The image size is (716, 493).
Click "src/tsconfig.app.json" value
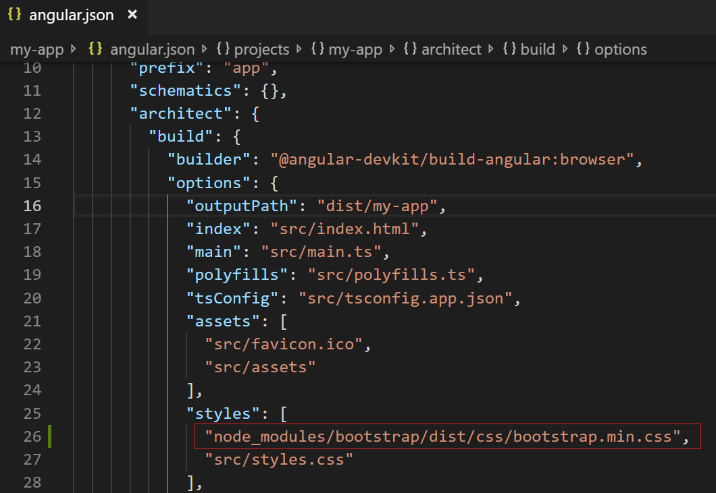tap(405, 299)
